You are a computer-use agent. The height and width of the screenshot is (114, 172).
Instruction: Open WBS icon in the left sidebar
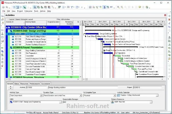point(2,51)
